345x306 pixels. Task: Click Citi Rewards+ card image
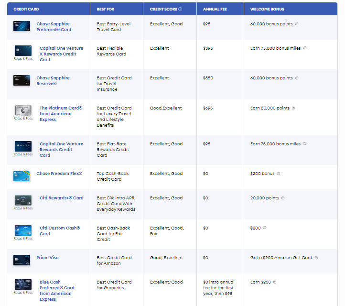point(23,200)
